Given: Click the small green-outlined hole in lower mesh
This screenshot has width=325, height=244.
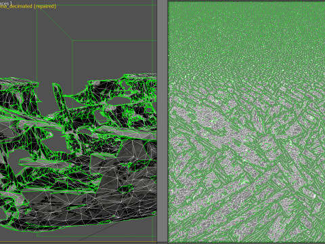Looking at the screenshot, I should click(x=125, y=188).
